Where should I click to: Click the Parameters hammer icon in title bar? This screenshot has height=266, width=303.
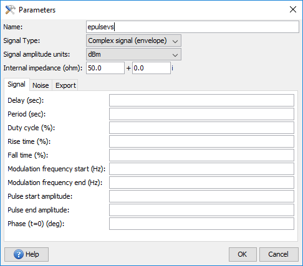pyautogui.click(x=10, y=10)
